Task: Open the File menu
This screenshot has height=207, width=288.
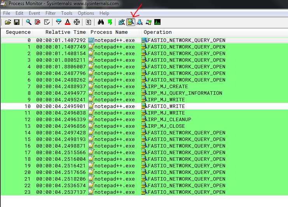Action: click(x=7, y=13)
